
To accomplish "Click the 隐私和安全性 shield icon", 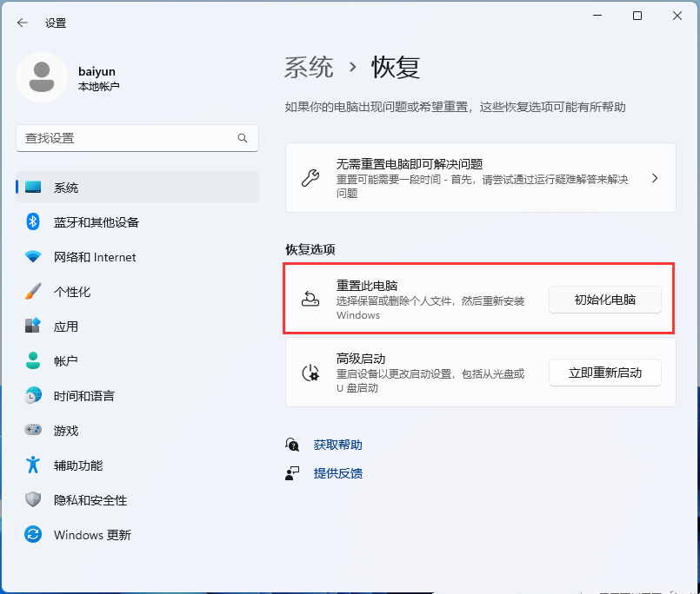I will 33,499.
